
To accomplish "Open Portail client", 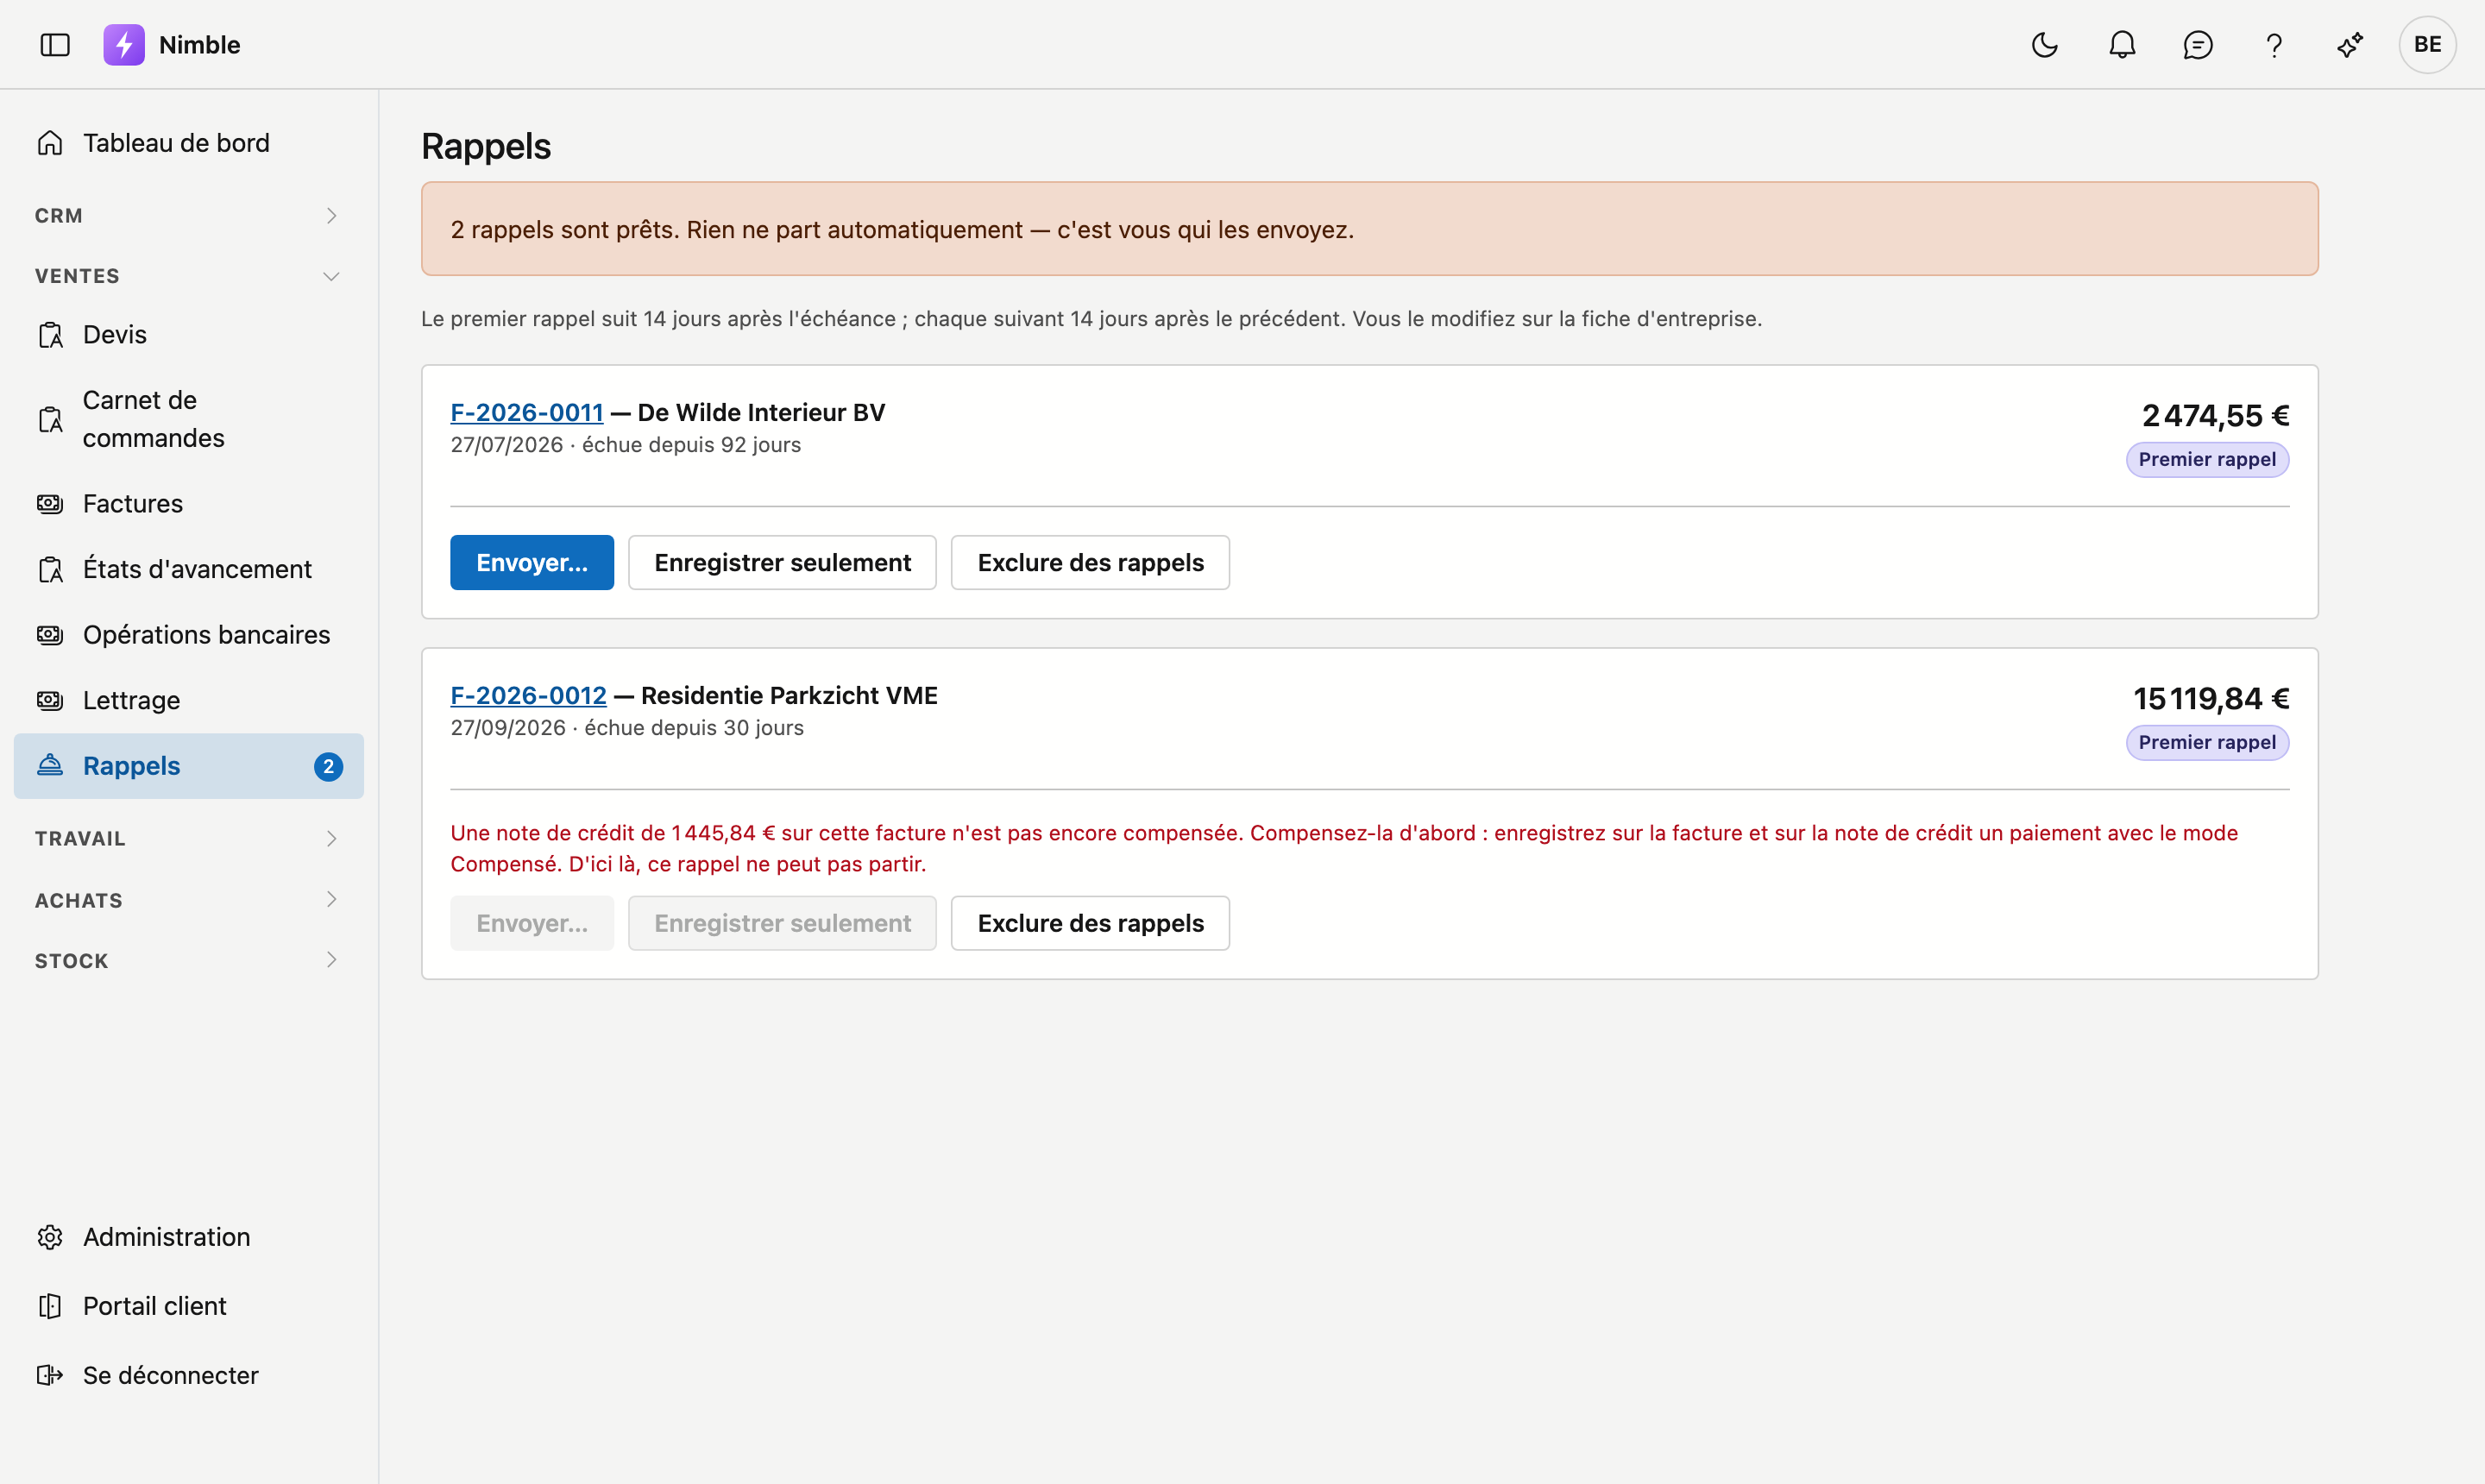I will [x=189, y=1306].
